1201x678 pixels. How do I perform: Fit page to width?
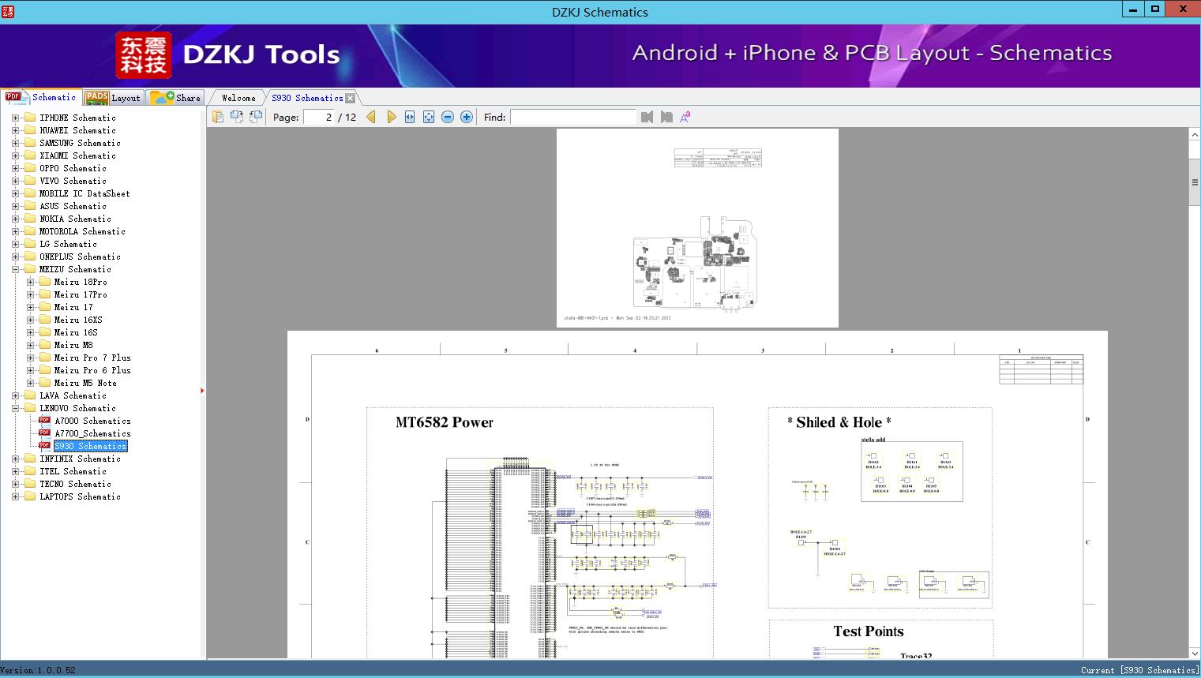click(x=410, y=117)
